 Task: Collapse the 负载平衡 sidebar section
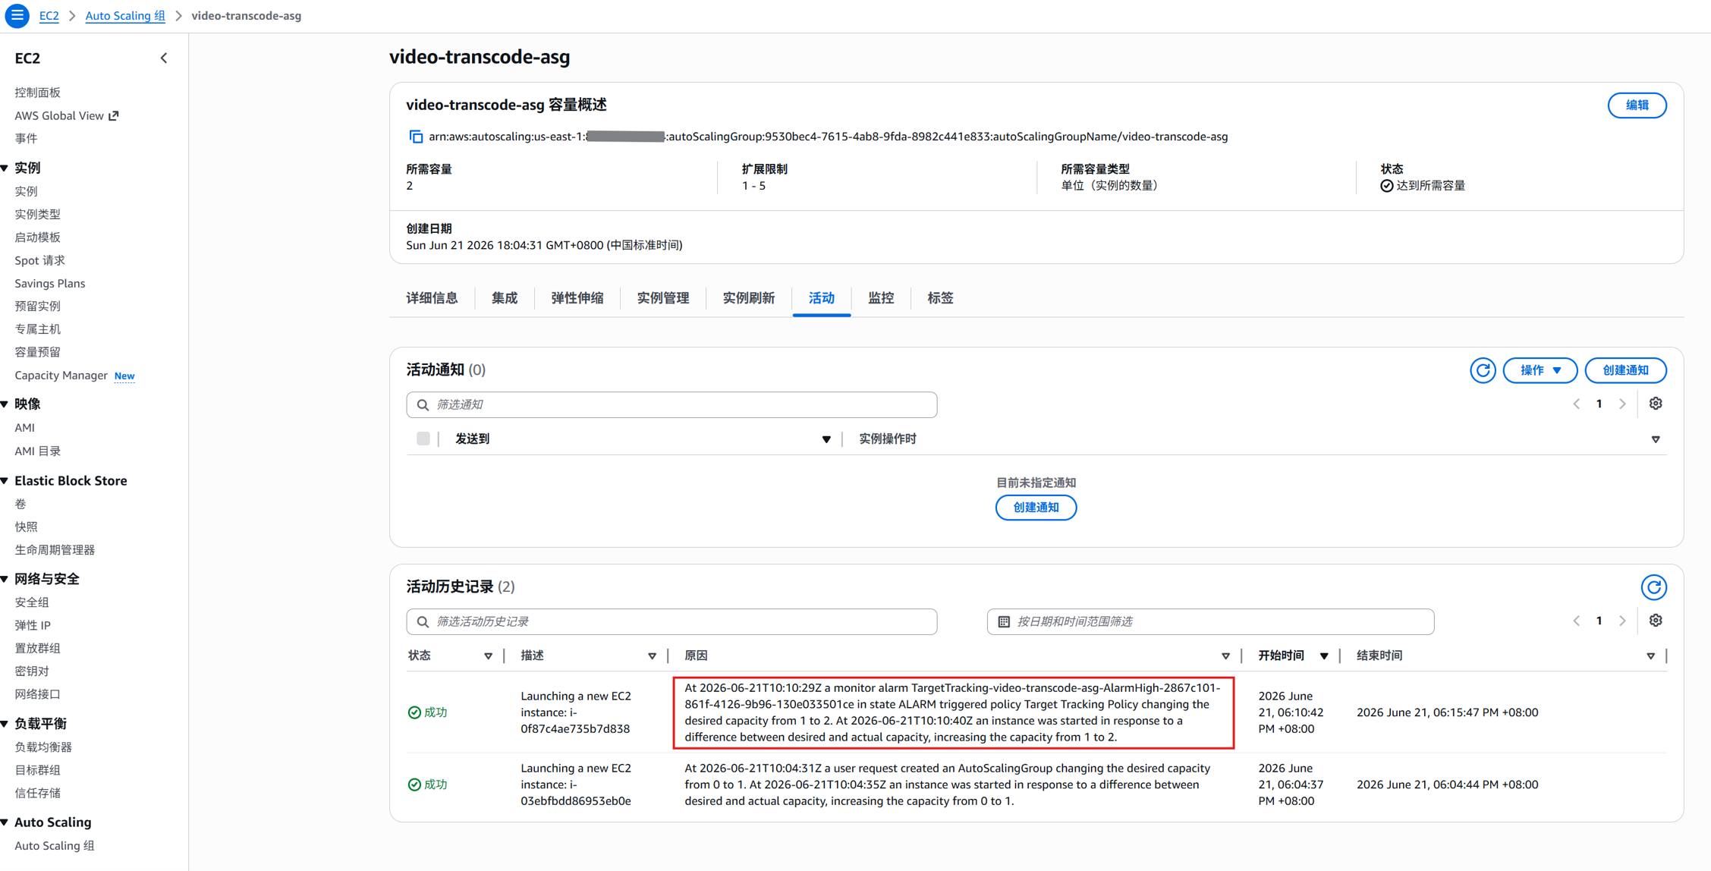click(x=5, y=724)
